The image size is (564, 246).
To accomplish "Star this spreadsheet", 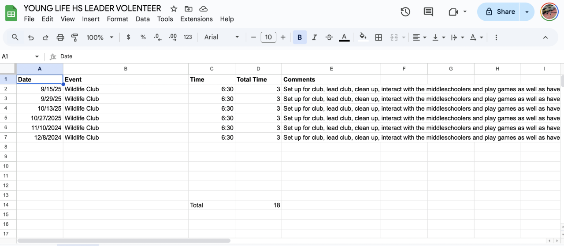I will [174, 9].
